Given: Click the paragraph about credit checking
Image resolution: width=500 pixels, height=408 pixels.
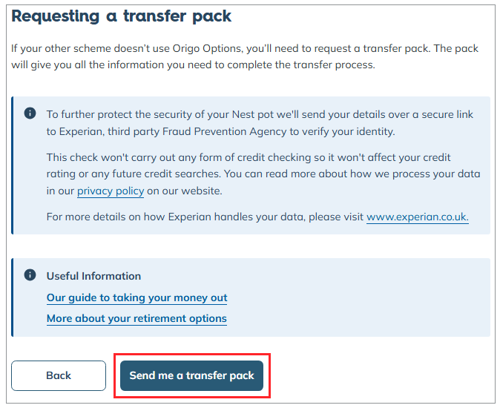Looking at the screenshot, I should coord(263,174).
